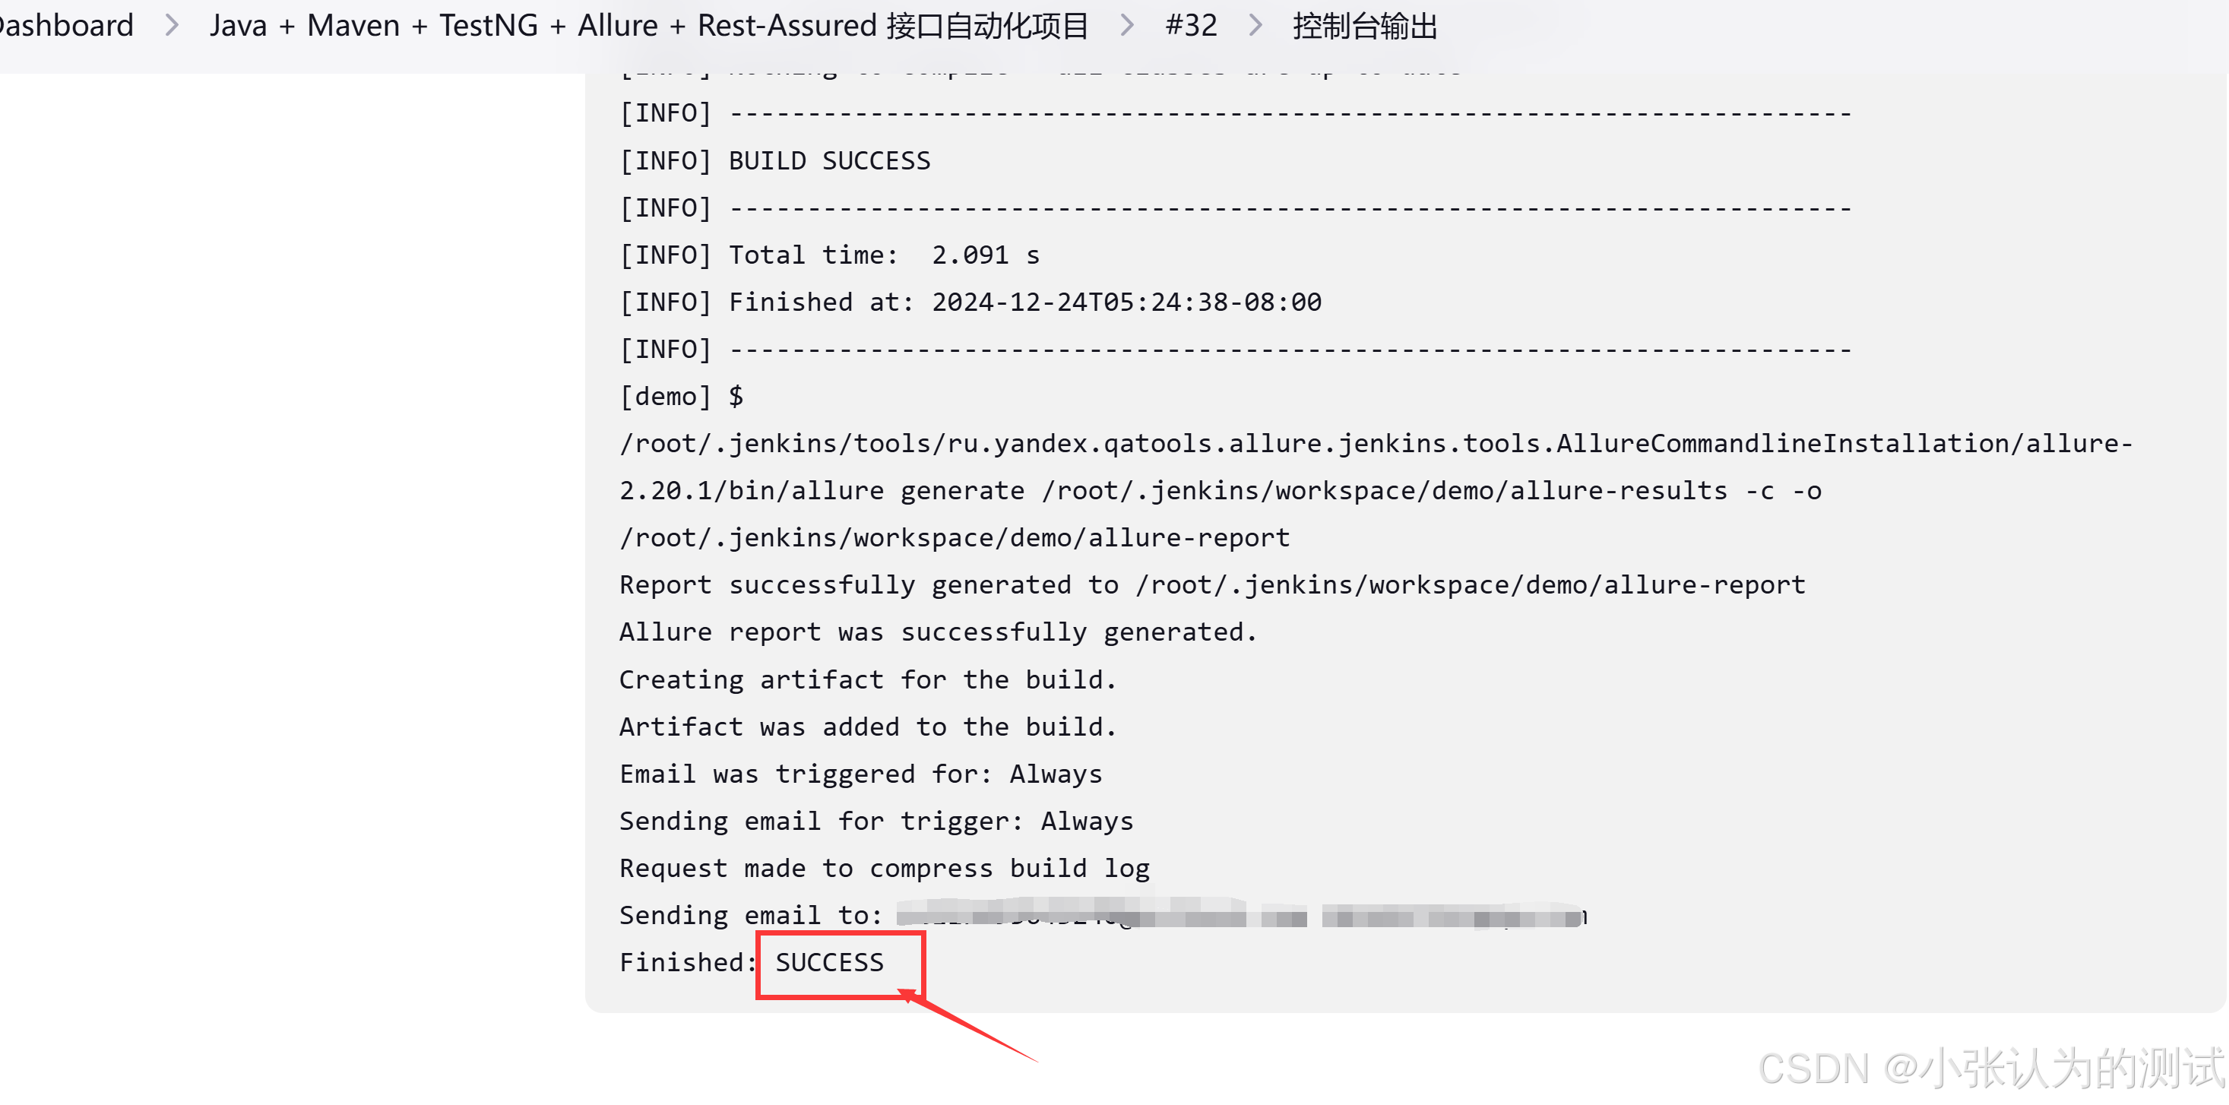Click 'Request made to compress build log' line

click(x=885, y=869)
